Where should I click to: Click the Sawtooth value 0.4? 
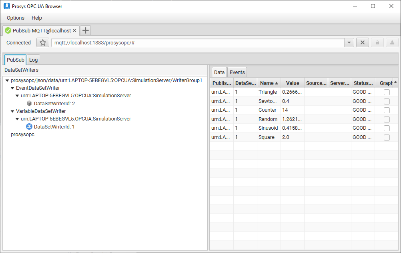286,101
